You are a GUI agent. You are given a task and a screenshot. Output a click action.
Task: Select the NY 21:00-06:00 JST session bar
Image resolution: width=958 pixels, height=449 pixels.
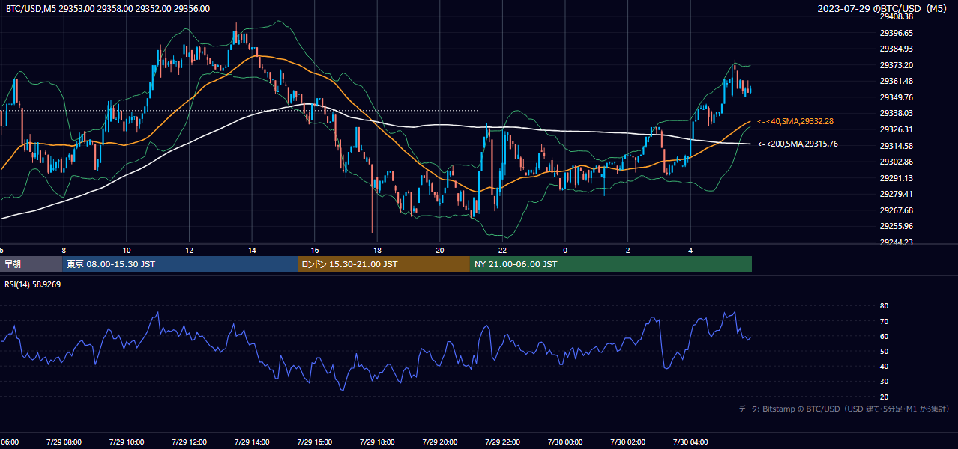point(611,264)
